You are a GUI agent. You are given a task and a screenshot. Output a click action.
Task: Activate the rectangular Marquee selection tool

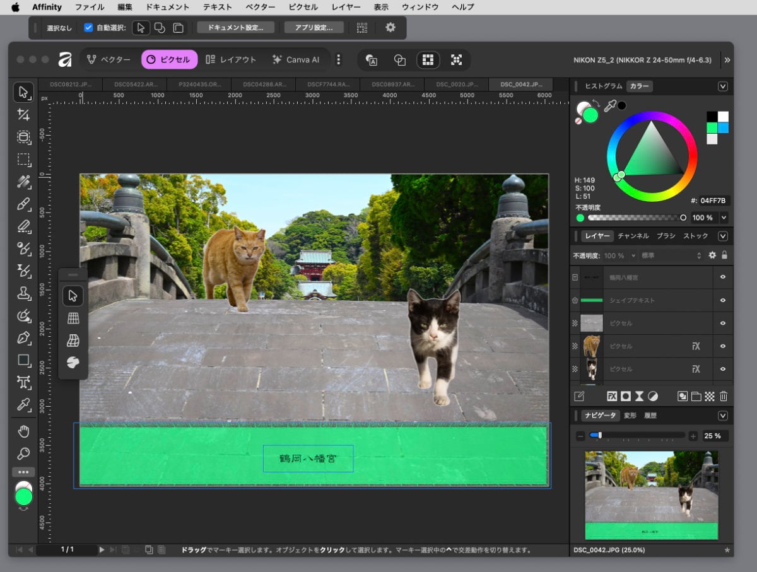[23, 158]
